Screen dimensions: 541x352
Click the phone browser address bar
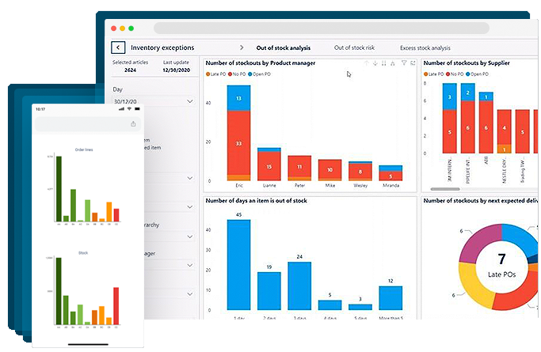click(x=79, y=123)
